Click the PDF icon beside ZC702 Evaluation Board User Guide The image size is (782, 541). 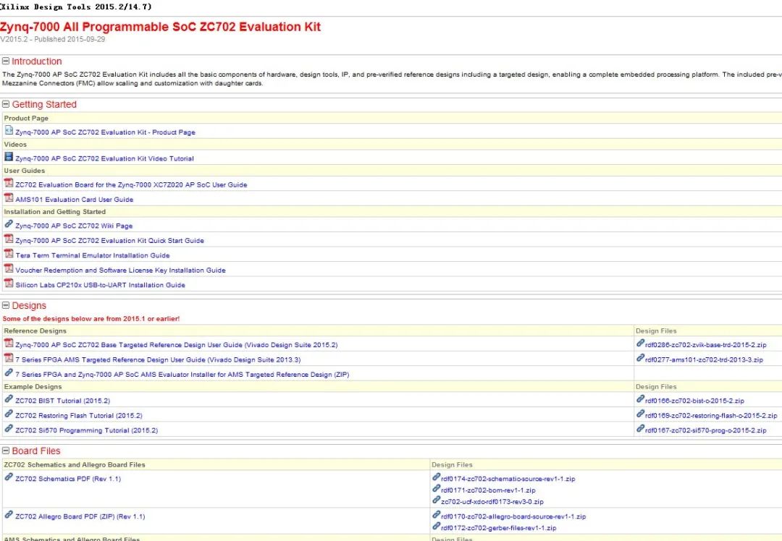coord(9,184)
